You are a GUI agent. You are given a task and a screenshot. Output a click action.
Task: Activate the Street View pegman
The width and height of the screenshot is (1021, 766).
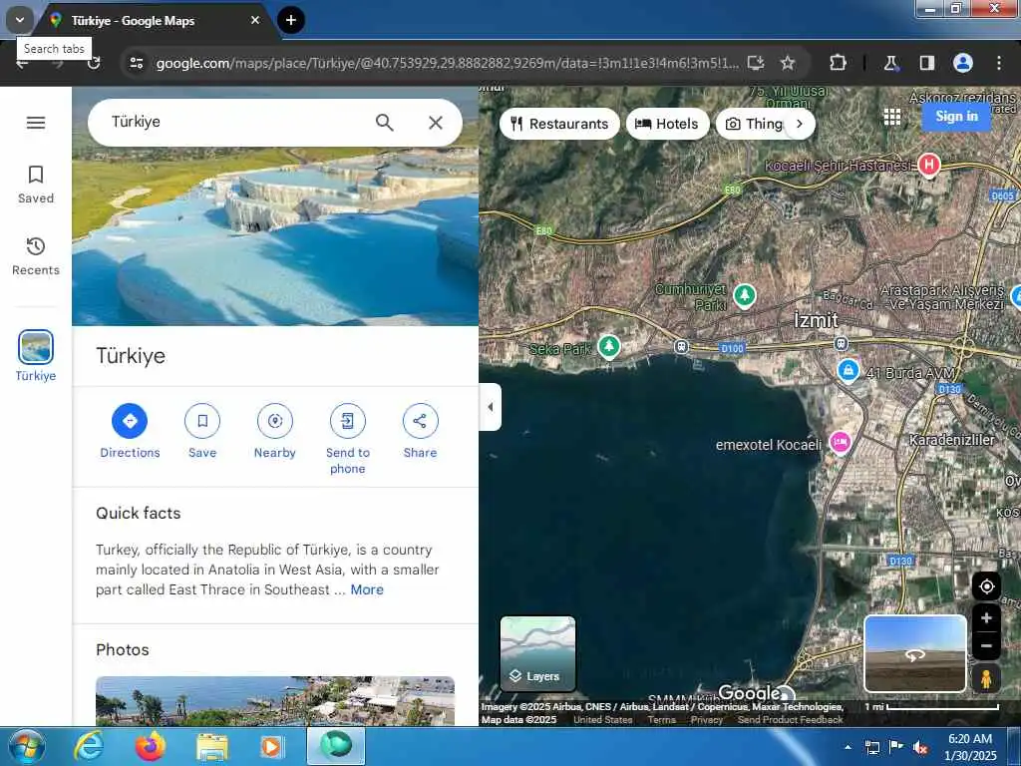[x=986, y=678]
